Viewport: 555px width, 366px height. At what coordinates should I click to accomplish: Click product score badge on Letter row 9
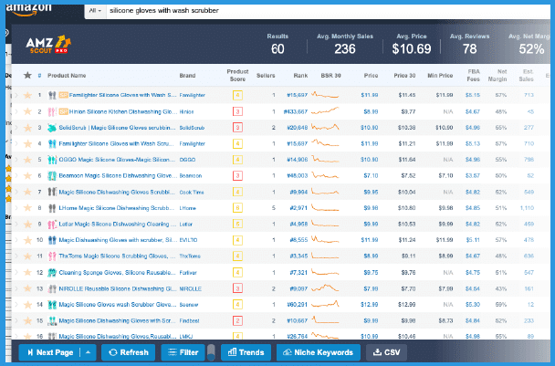pos(237,224)
